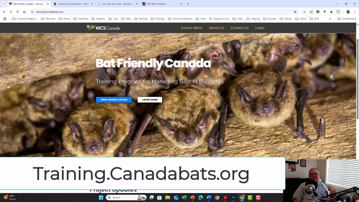The image size is (359, 202).
Task: Open PowerPoint from the taskbar
Action: (x=192, y=198)
